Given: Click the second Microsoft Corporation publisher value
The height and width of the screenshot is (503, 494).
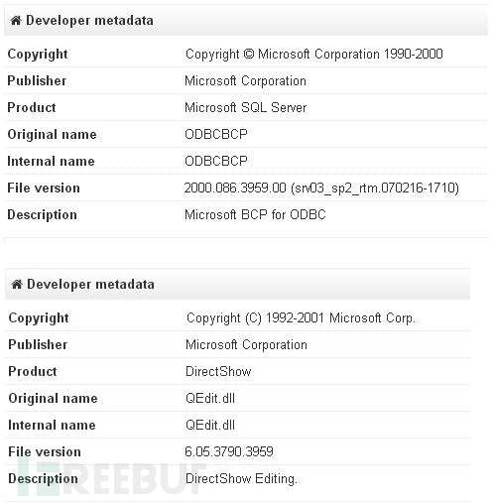Looking at the screenshot, I should click(x=246, y=345).
